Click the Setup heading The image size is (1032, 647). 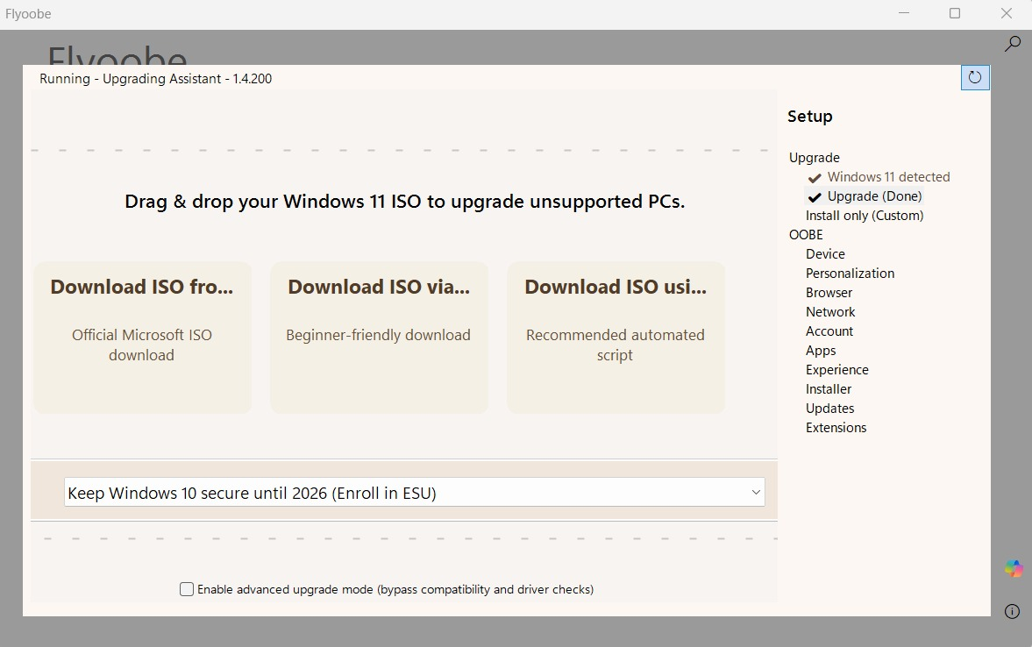coord(809,117)
